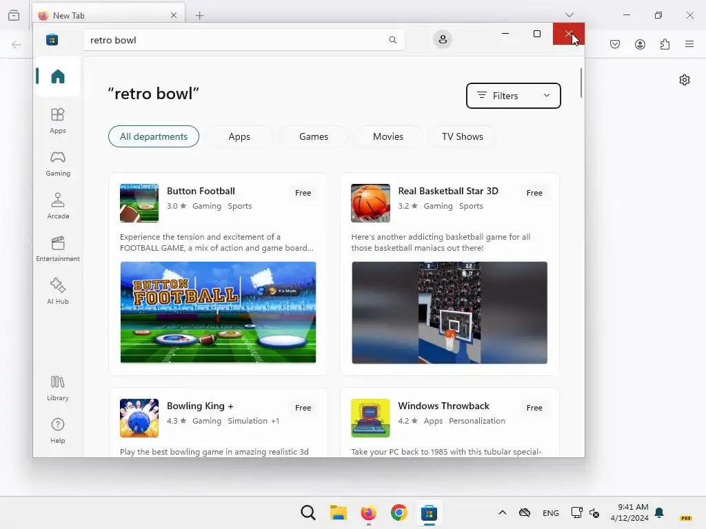The image size is (706, 529).
Task: Click the Windows Throwback app icon
Action: click(370, 418)
